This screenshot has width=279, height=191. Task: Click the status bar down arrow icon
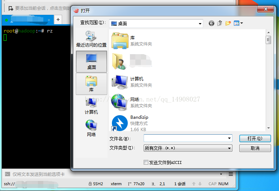(x=200, y=184)
